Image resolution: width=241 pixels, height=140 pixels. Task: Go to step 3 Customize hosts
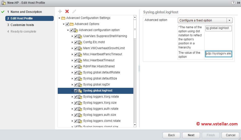pyautogui.click(x=22, y=25)
